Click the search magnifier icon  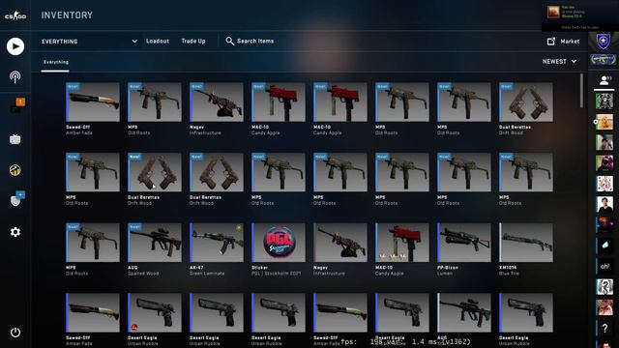tap(229, 41)
